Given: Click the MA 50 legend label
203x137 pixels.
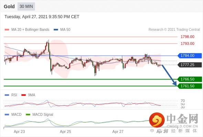Looking at the screenshot, I should pos(65,30).
